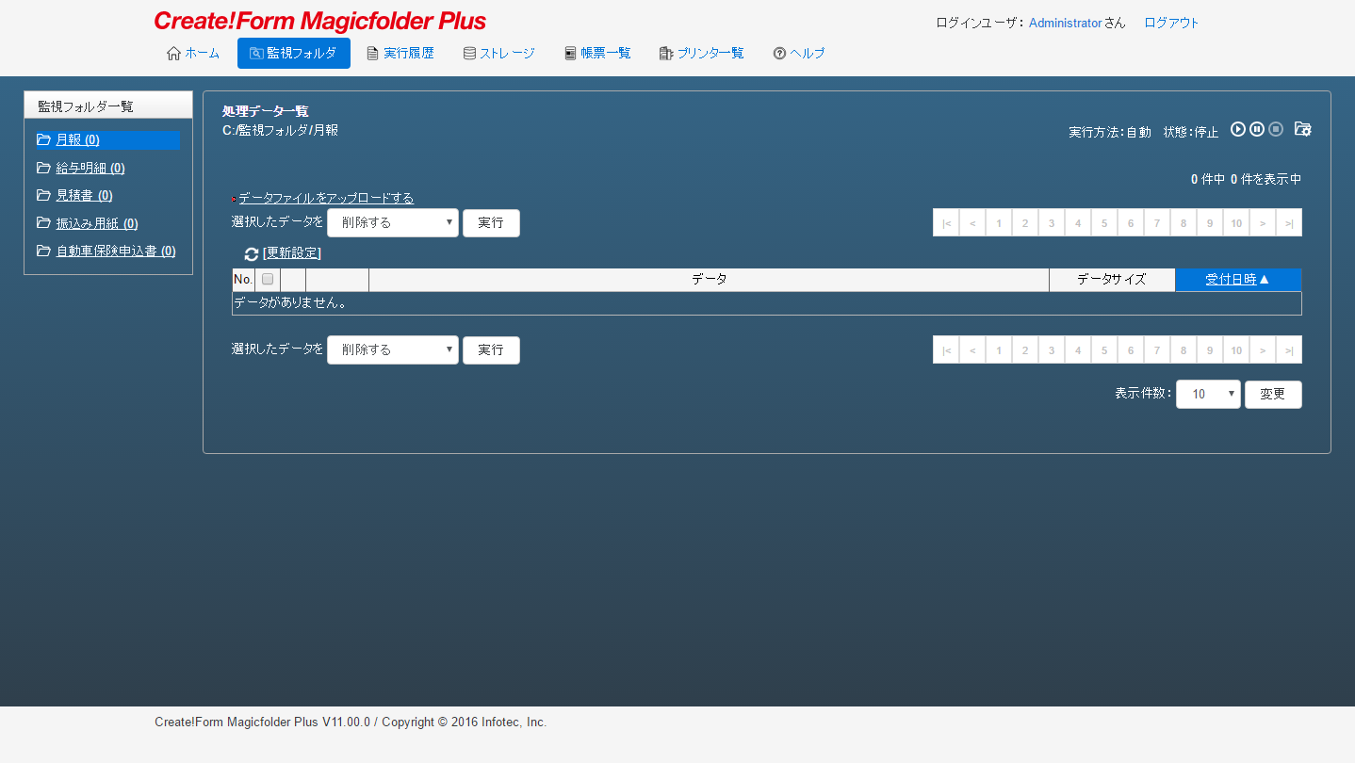Click the データ column header
1355x763 pixels.
(x=709, y=280)
